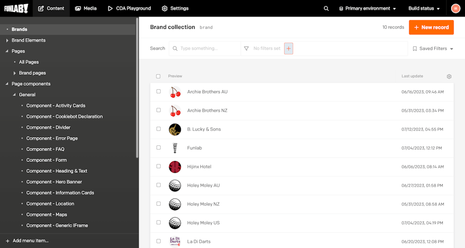The height and width of the screenshot is (248, 465).
Task: Check the B. Lucky & Sons row checkbox
Action: [x=159, y=129]
